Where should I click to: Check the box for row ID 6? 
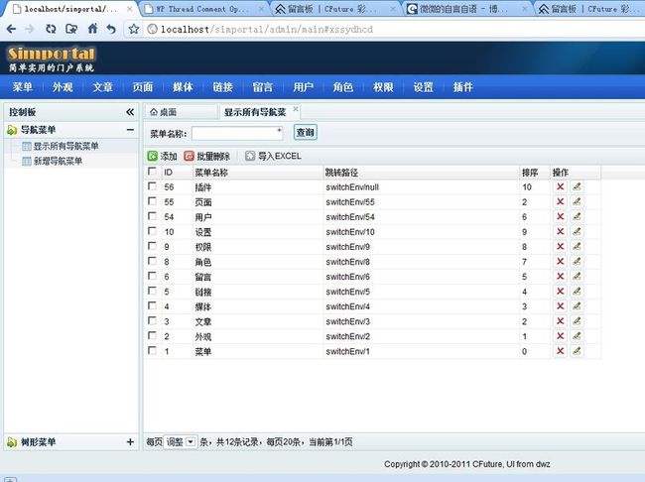pyautogui.click(x=152, y=276)
